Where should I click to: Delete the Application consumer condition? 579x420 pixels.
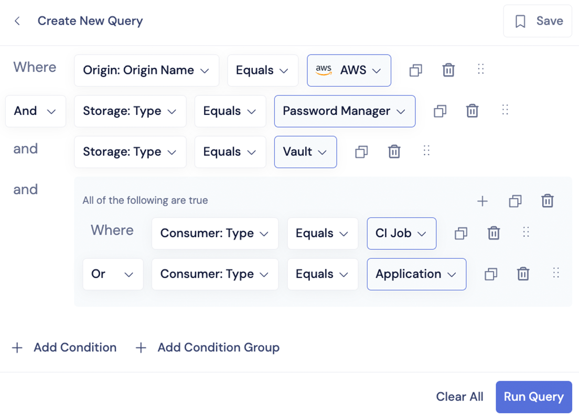(523, 274)
